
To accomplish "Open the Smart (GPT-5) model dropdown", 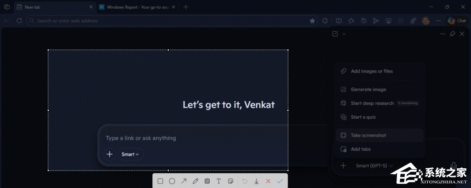I will tap(375, 165).
